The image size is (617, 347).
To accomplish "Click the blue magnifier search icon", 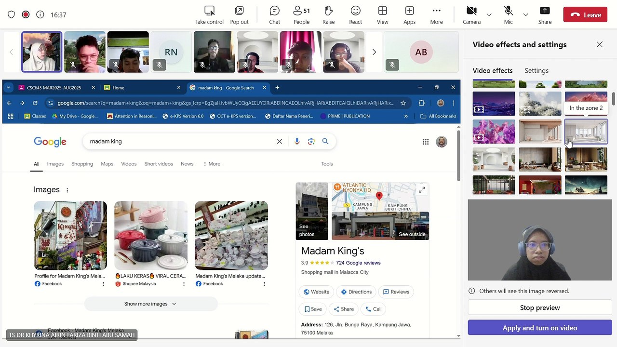I will tap(325, 141).
